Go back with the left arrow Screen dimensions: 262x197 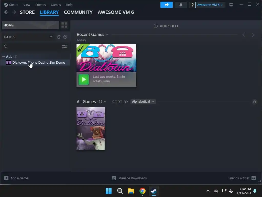[x=6, y=12]
